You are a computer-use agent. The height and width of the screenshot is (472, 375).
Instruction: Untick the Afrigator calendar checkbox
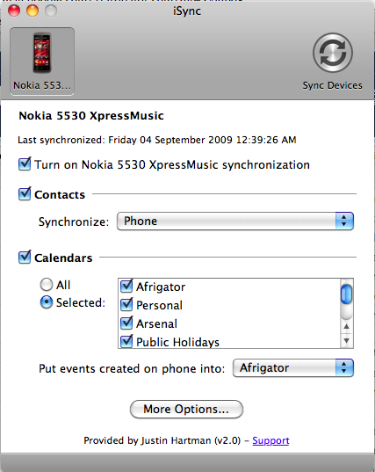[x=126, y=287]
